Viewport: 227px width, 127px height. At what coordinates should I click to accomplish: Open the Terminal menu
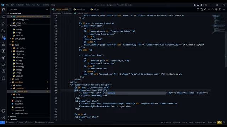(x=46, y=5)
